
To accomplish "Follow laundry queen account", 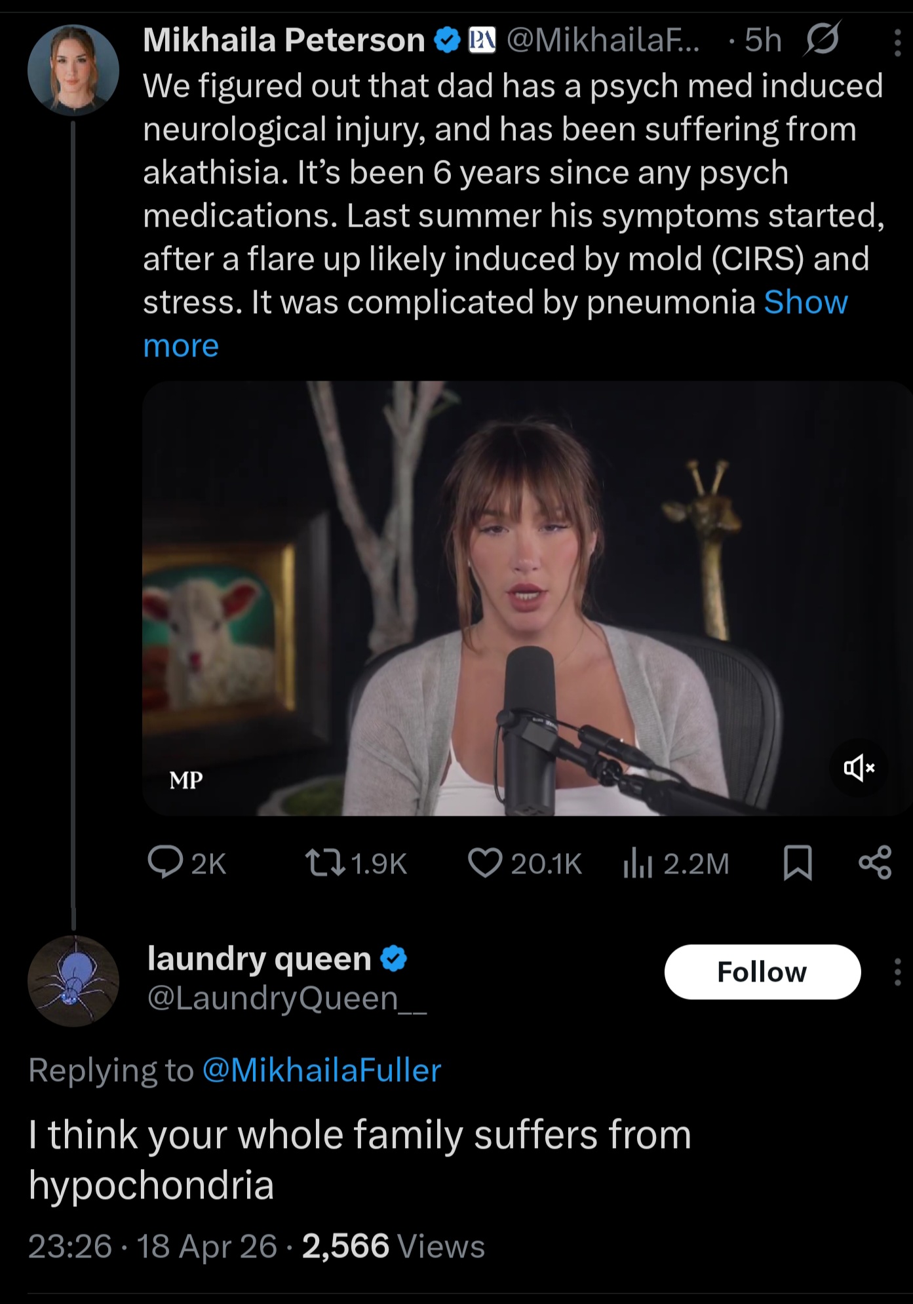I will pos(762,972).
